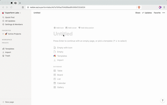Switch to the Notion browser tab
Image resolution: width=167 pixels, height=105 pixels.
(x=16, y=3)
